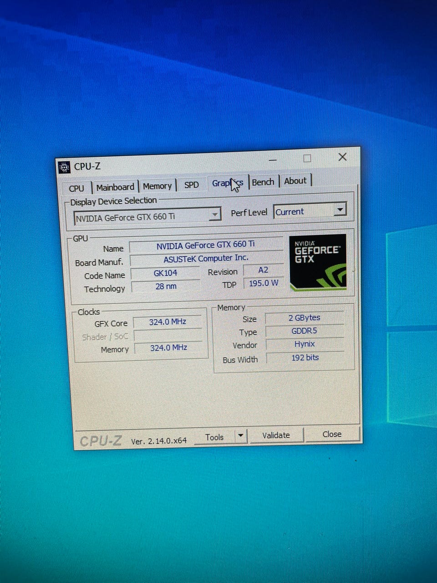Viewport: 437px width, 583px height.
Task: Close CPU-Z with the X button
Action: click(x=343, y=157)
